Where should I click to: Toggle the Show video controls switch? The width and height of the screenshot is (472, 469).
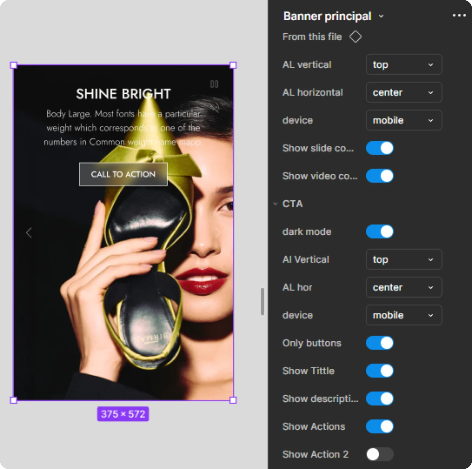(x=380, y=176)
